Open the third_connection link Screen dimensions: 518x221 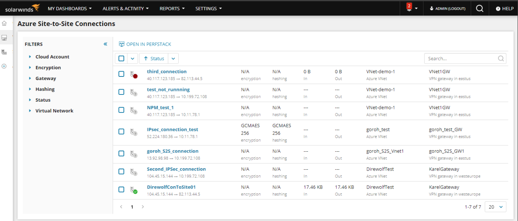coord(167,72)
